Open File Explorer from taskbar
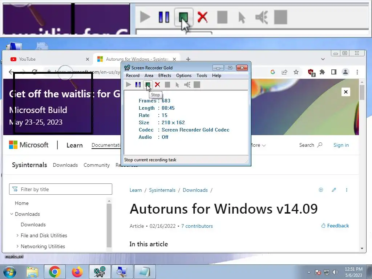 tap(32, 272)
